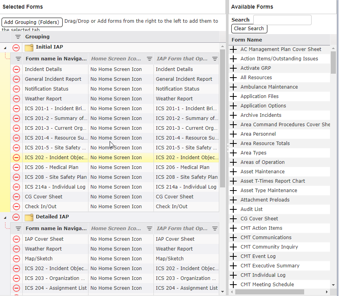Remove "ICS 206 - Medical Plan" from Initial IAP
Screen dimensions: 339x296
[16, 167]
